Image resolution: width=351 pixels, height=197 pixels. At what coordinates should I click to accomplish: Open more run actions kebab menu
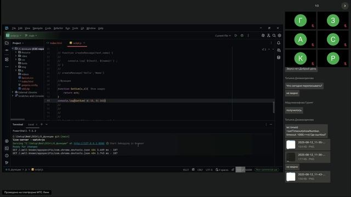pyautogui.click(x=248, y=36)
